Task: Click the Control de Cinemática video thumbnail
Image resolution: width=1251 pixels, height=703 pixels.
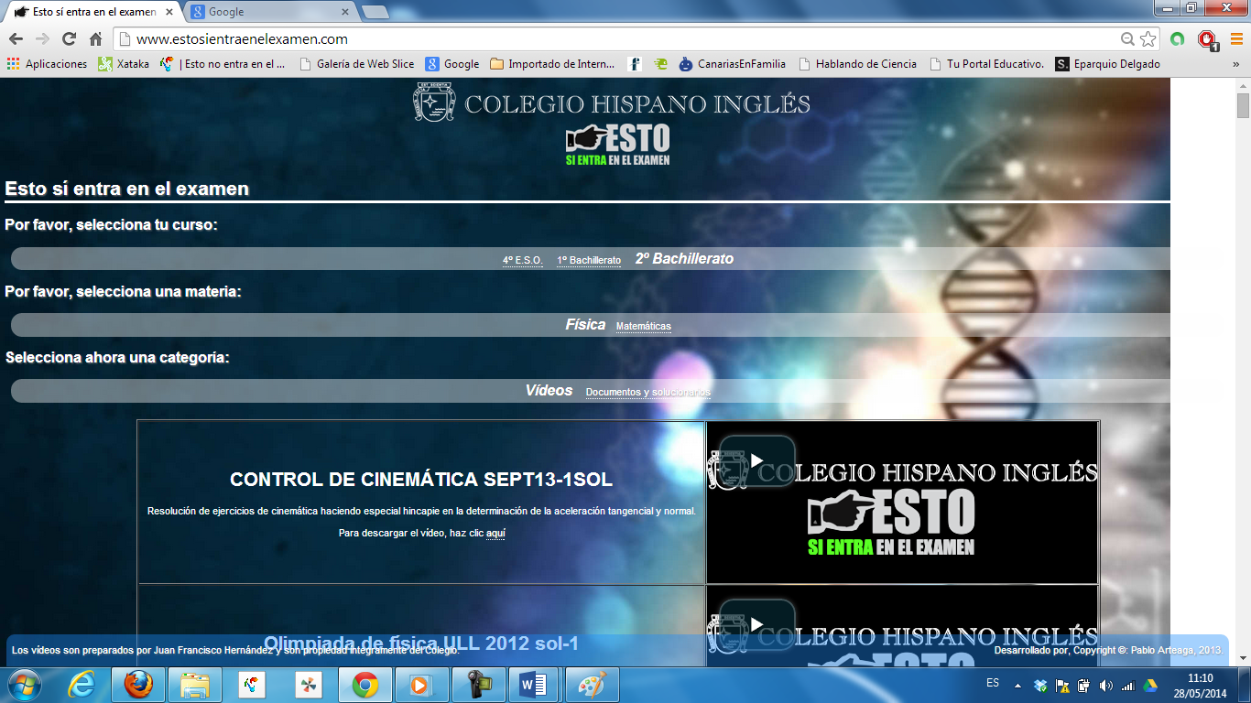Action: coord(902,503)
